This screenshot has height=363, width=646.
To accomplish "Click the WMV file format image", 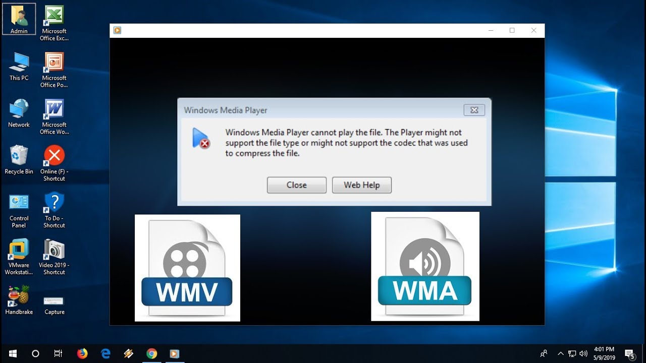I will pos(187,268).
